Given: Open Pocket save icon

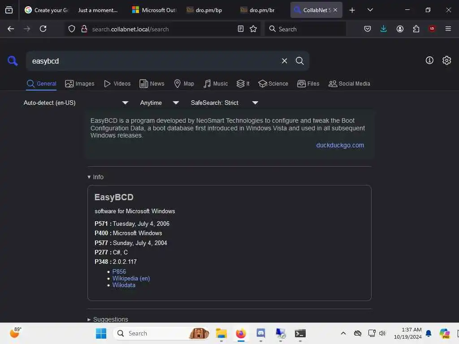Looking at the screenshot, I should tap(368, 29).
